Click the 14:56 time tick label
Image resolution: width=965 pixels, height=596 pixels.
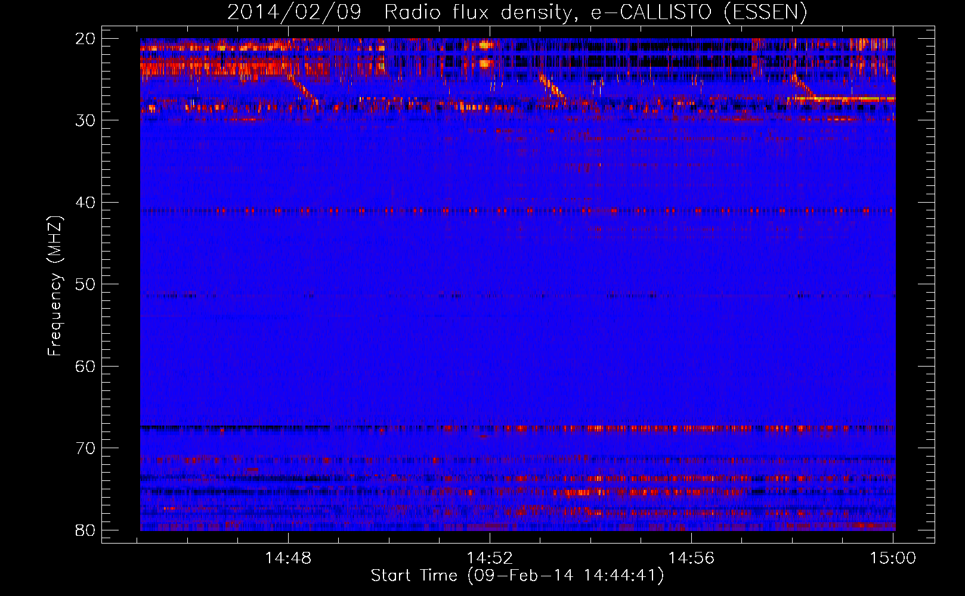pos(691,558)
